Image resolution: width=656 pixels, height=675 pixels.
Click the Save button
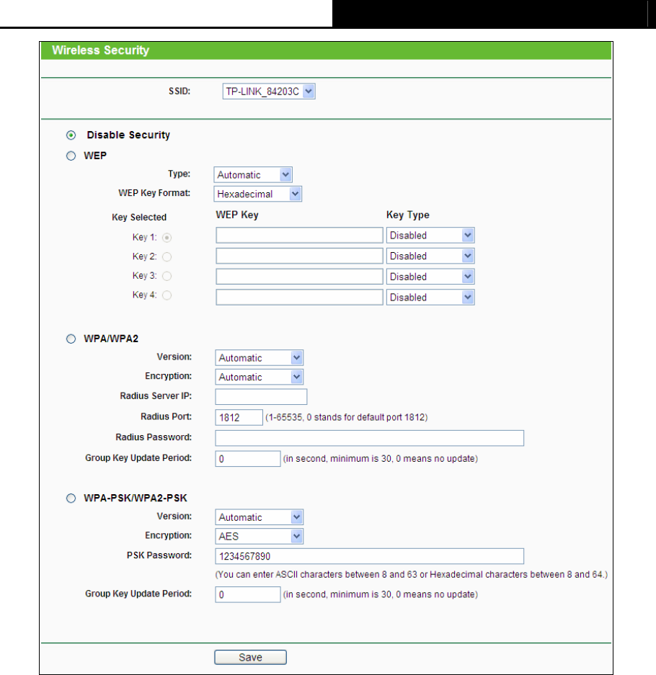250,657
